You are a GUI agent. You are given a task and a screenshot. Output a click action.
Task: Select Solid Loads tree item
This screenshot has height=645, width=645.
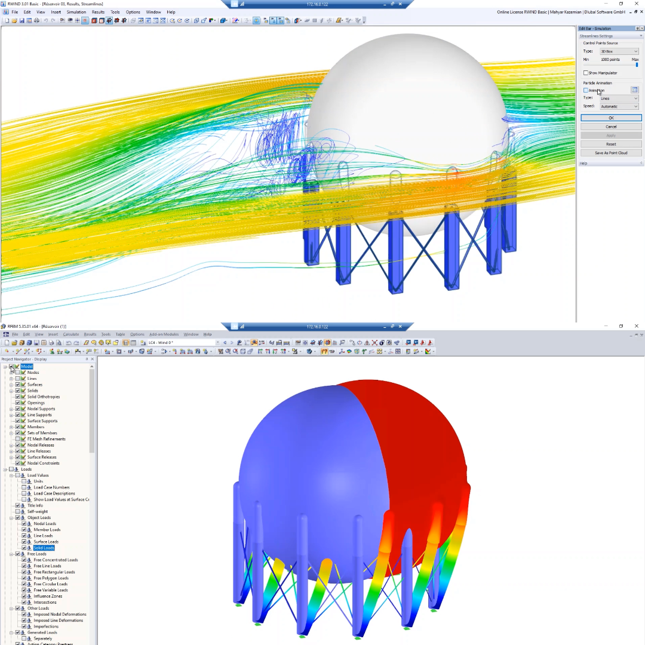pos(44,548)
